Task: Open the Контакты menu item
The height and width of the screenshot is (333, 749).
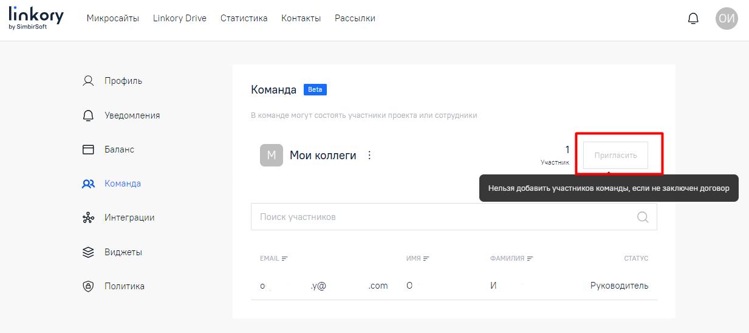Action: coord(301,18)
